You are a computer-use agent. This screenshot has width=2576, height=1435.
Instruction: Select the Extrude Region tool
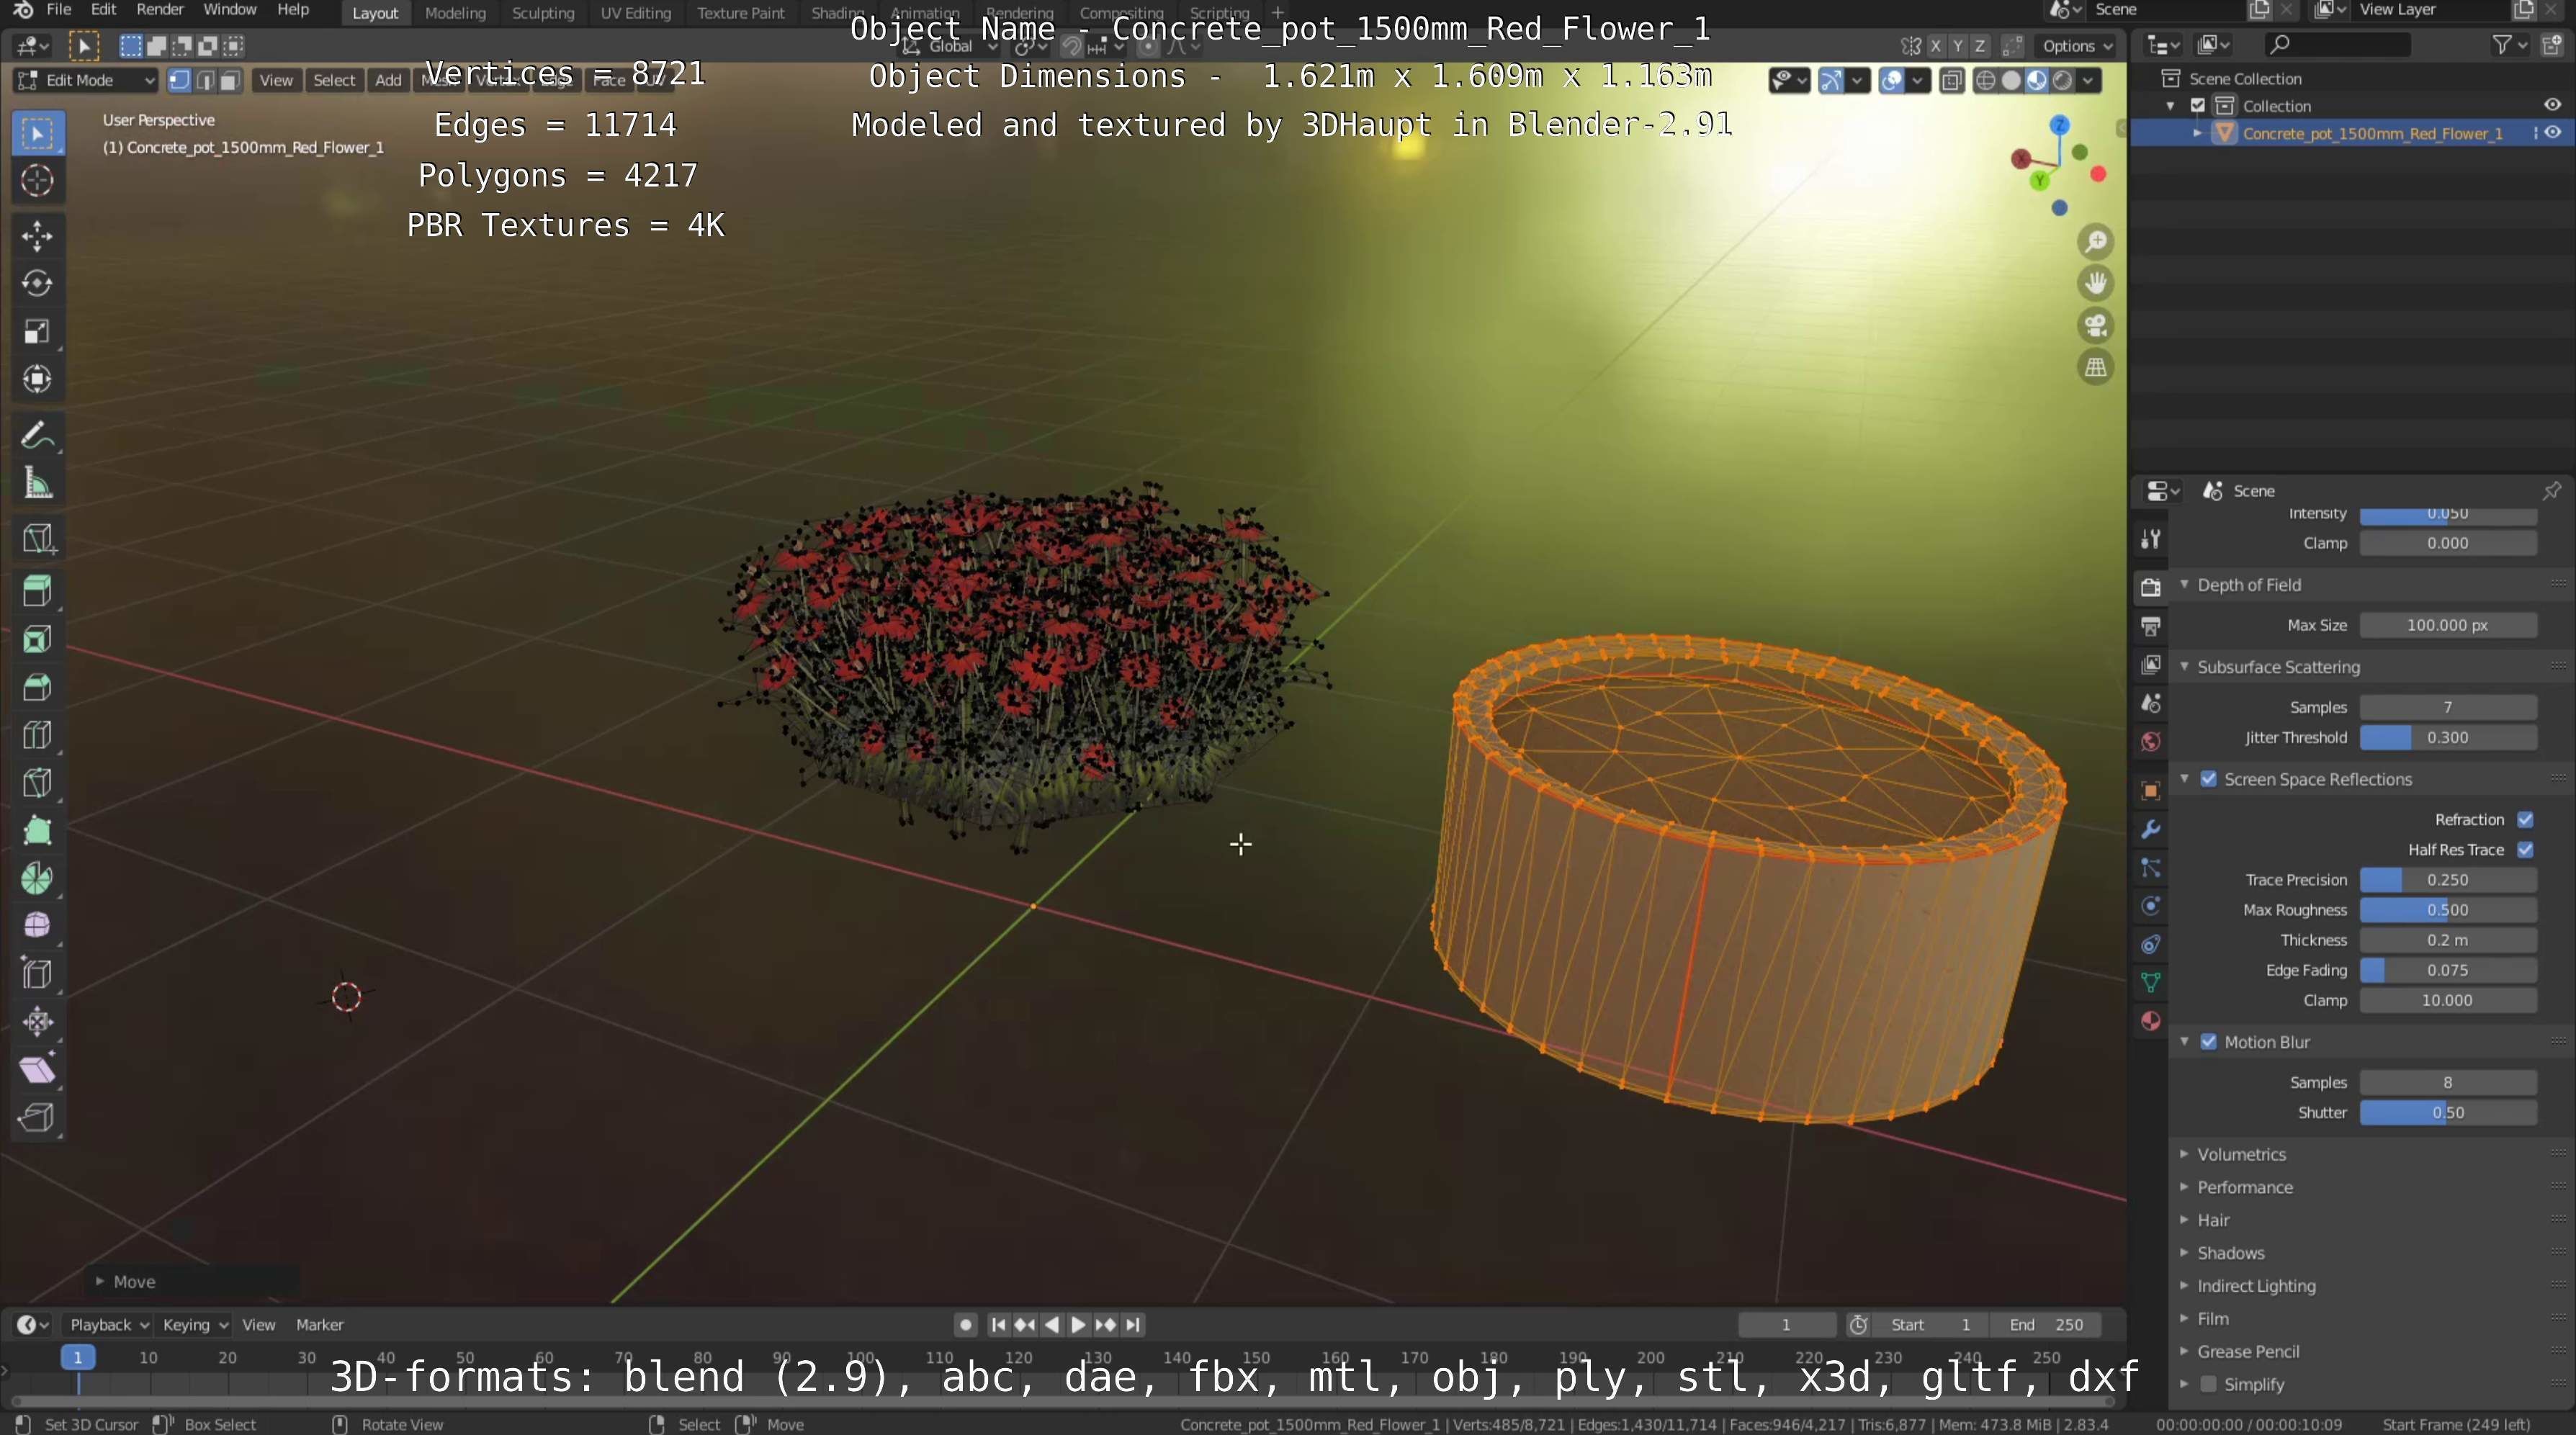point(37,592)
